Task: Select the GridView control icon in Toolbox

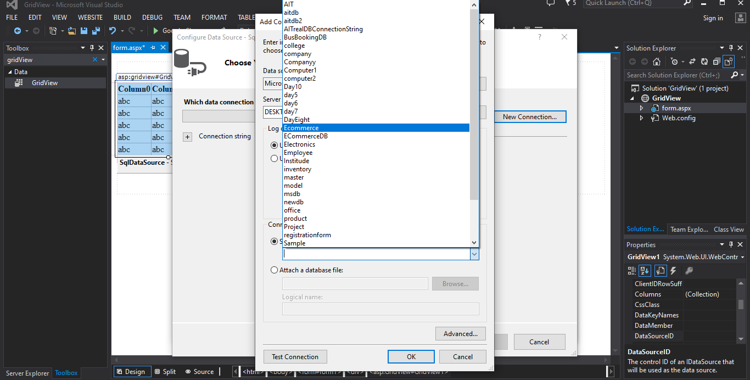Action: pyautogui.click(x=19, y=83)
